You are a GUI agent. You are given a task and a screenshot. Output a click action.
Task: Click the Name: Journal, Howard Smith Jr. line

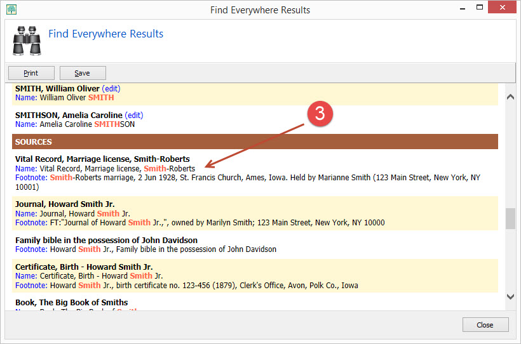click(72, 213)
